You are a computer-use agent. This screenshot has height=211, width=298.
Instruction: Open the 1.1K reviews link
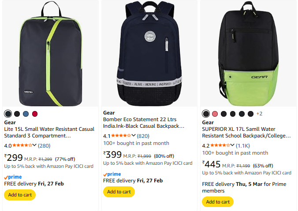pos(243,146)
